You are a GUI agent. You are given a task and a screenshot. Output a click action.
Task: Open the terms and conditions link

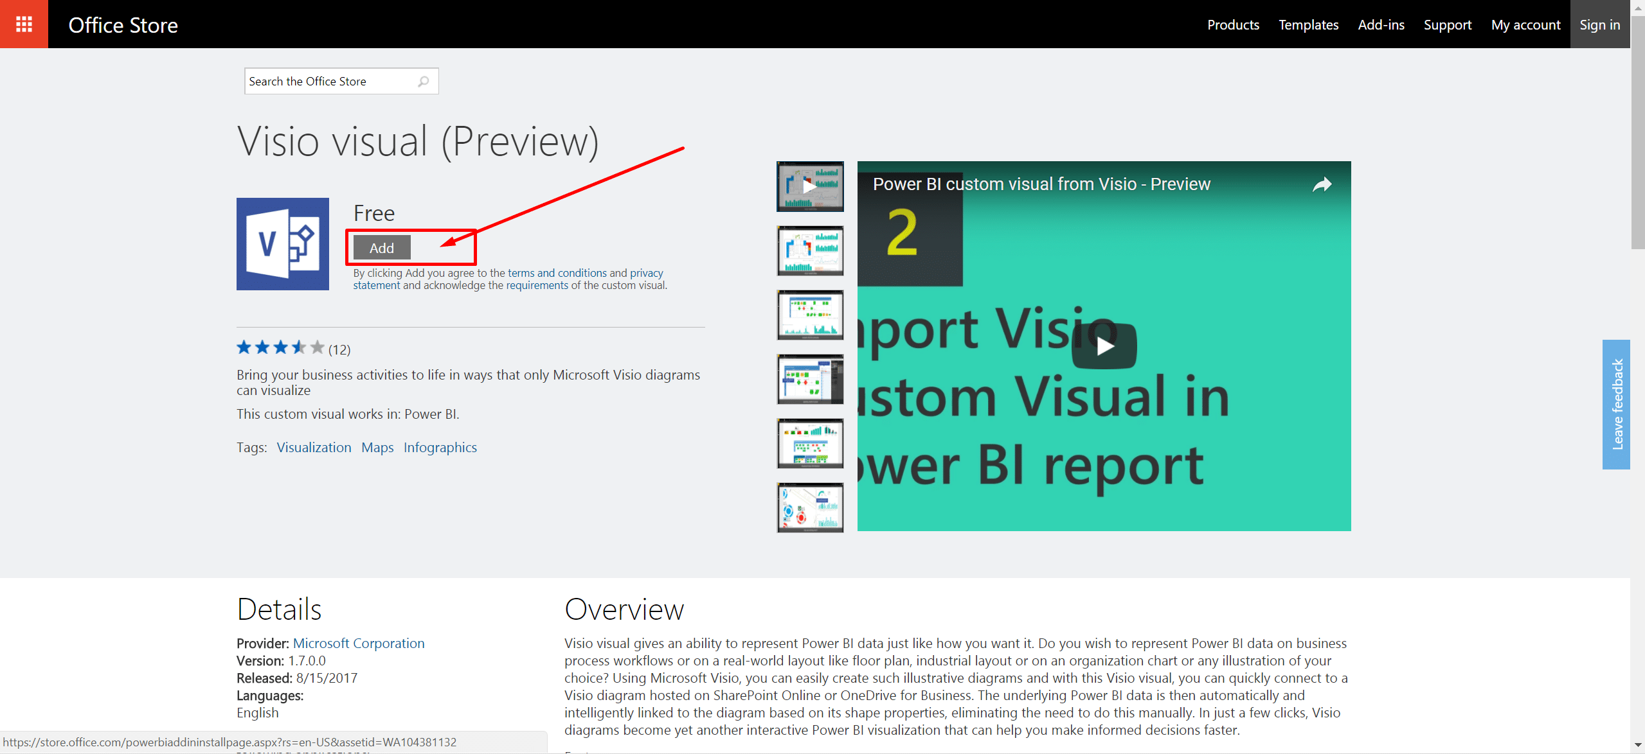pos(557,273)
